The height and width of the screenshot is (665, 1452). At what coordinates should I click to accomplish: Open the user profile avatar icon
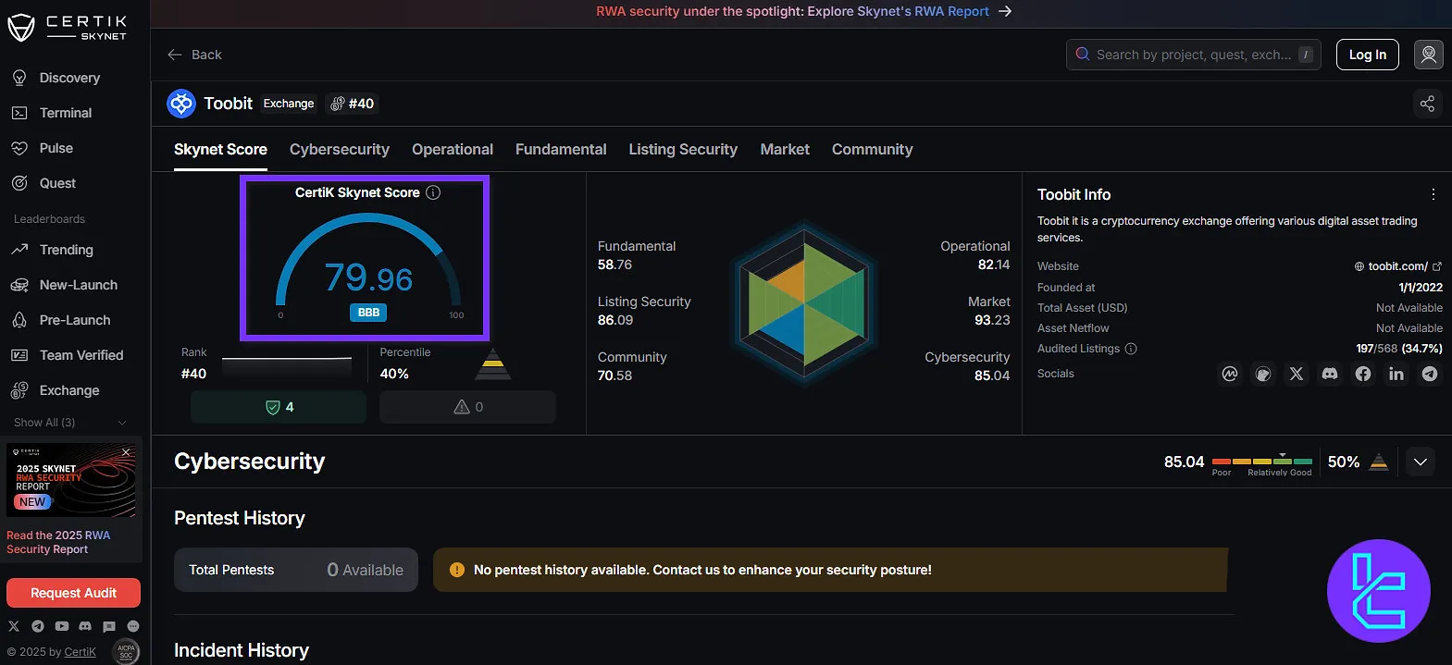[1429, 55]
